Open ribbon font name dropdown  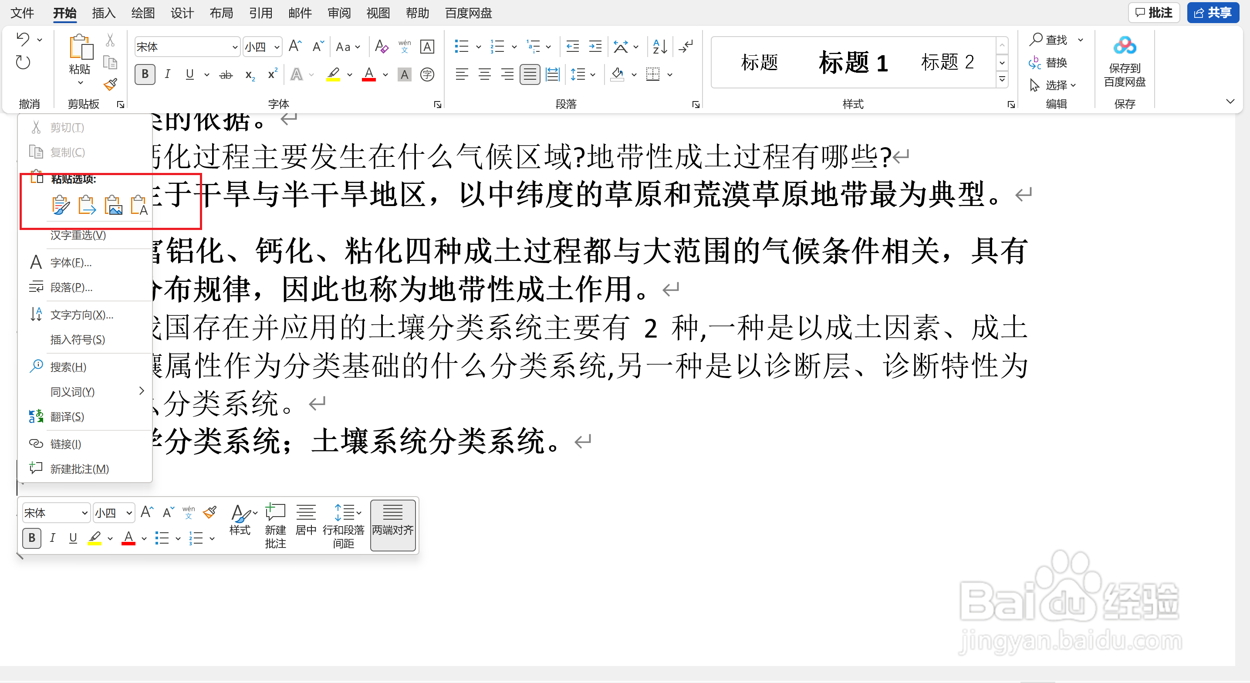pyautogui.click(x=235, y=47)
